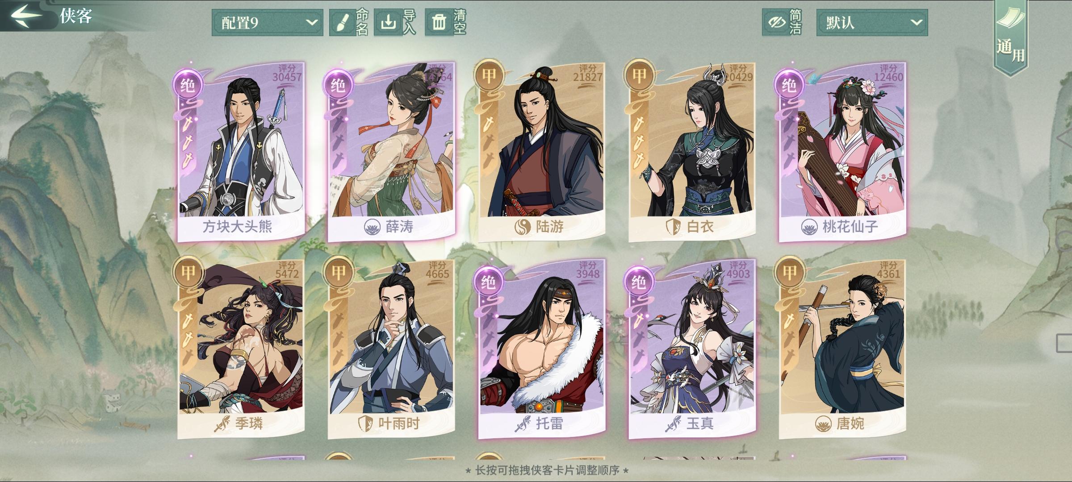Select the 薛涛 hero card

point(391,152)
